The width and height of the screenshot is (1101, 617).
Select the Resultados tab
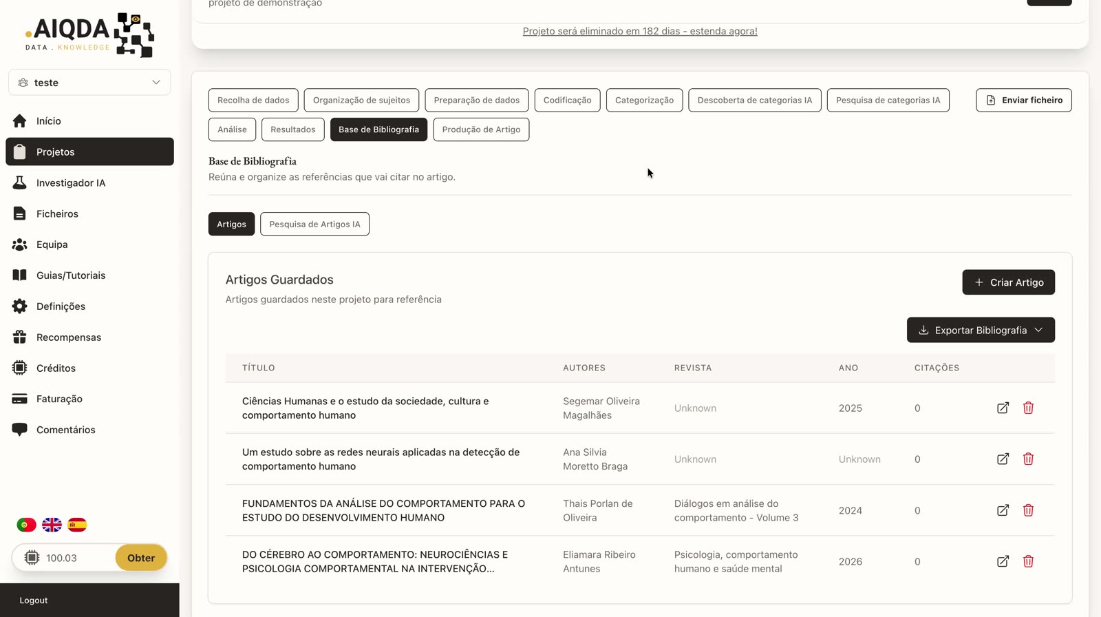(x=292, y=129)
